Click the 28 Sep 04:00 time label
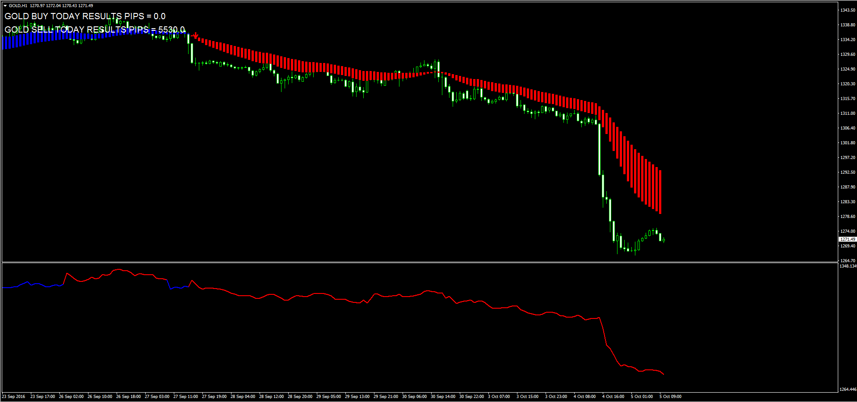This screenshot has height=402, width=857. click(x=243, y=397)
